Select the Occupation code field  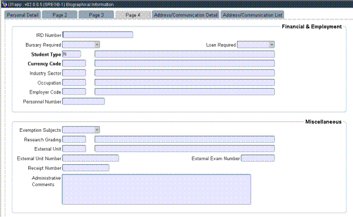74,82
